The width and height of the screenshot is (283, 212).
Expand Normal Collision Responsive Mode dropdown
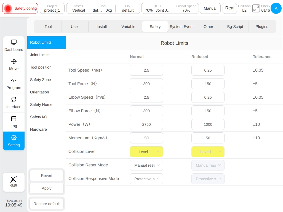(146, 179)
